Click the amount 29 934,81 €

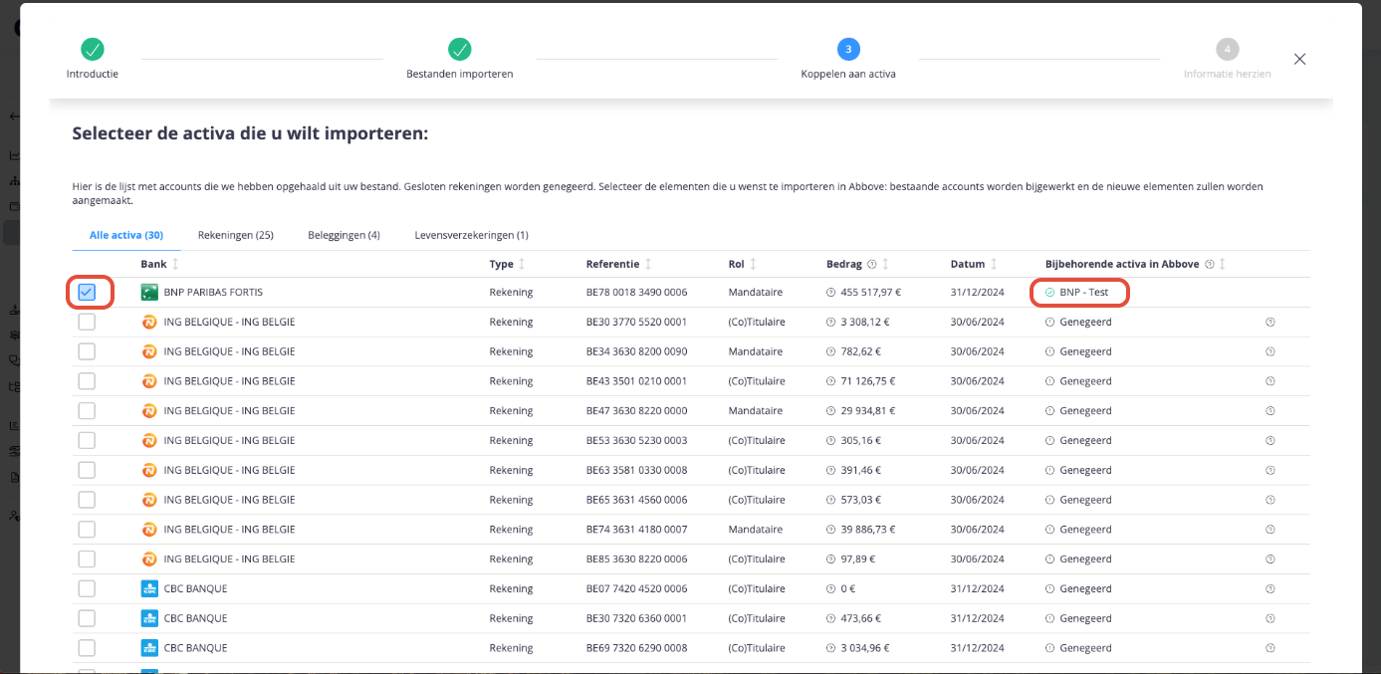868,411
